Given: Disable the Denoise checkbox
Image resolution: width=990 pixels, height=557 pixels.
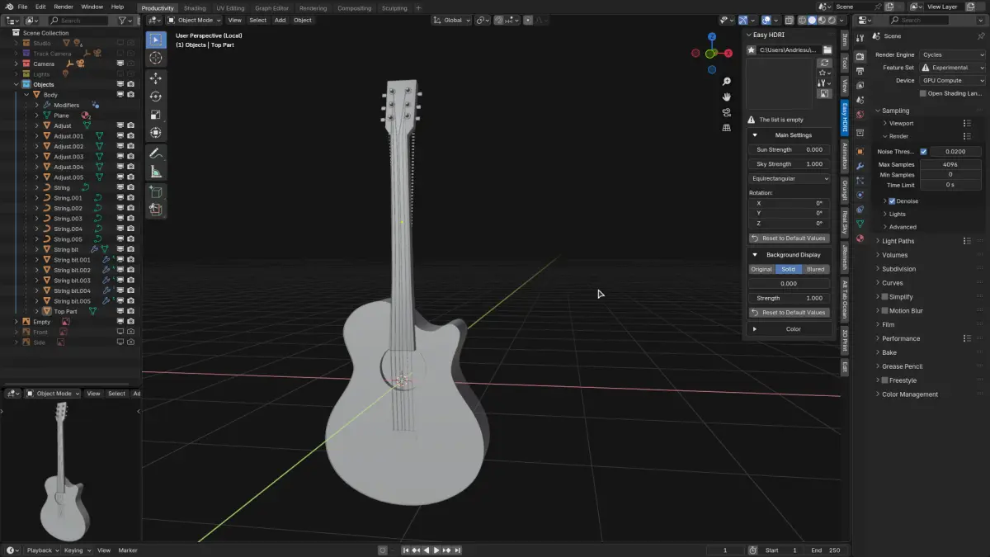Looking at the screenshot, I should tap(892, 201).
